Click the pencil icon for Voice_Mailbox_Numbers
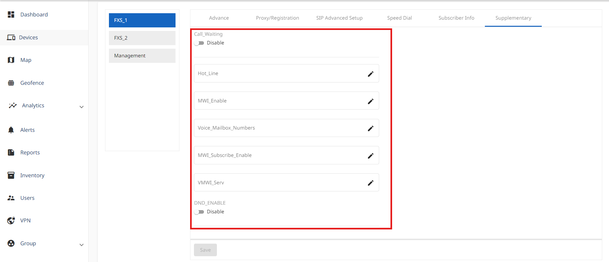 [370, 128]
